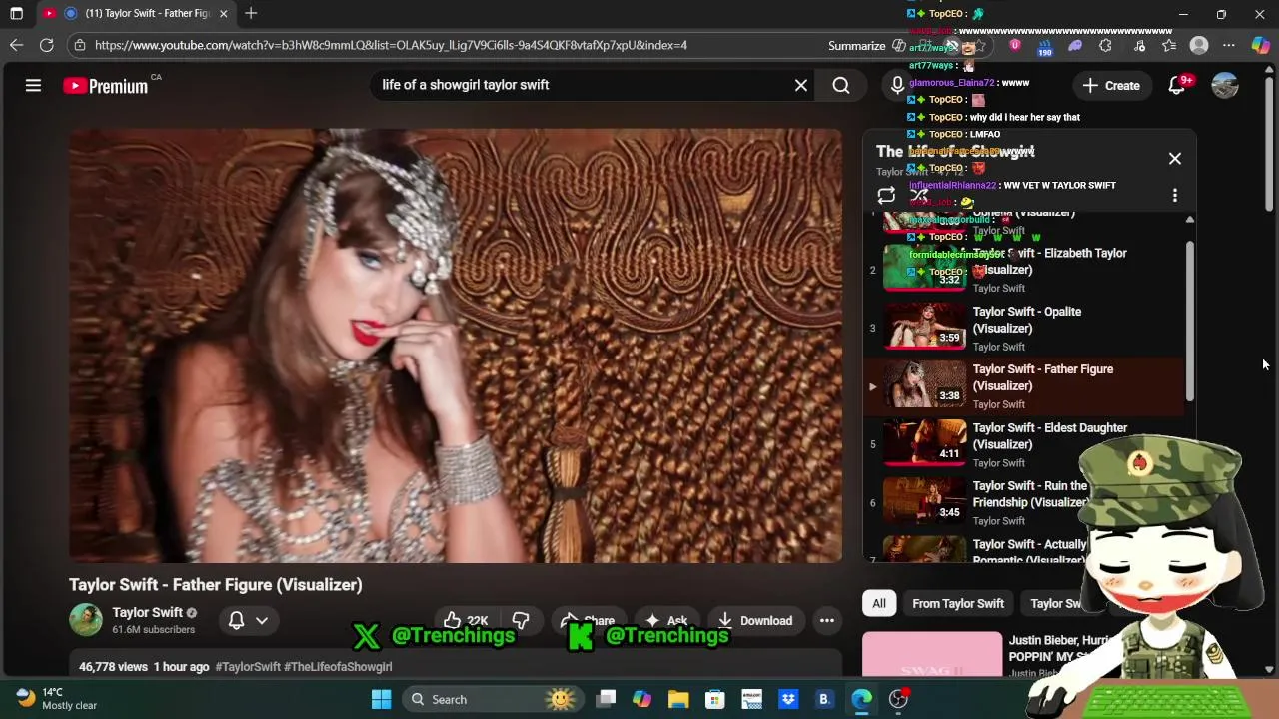Open the Justin Bieber suggested video thumbnail

[x=932, y=654]
